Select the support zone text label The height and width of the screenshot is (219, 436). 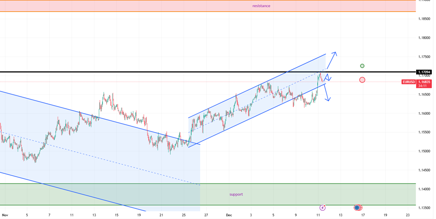click(236, 194)
